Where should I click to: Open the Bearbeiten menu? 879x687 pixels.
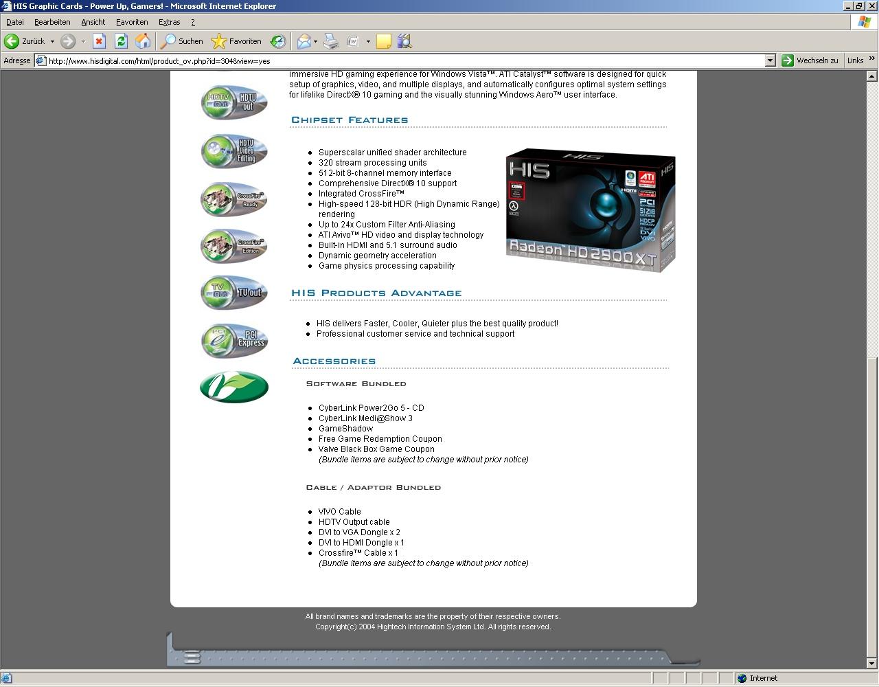click(52, 22)
